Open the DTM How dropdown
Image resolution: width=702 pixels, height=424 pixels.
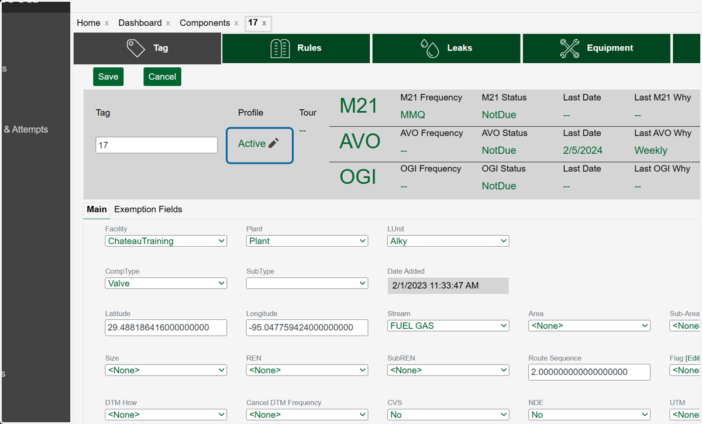tap(166, 415)
